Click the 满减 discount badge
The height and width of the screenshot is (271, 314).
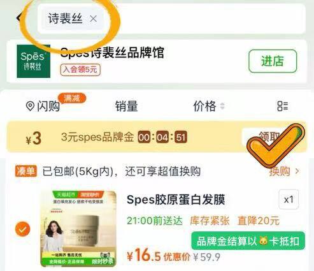pyautogui.click(x=72, y=98)
